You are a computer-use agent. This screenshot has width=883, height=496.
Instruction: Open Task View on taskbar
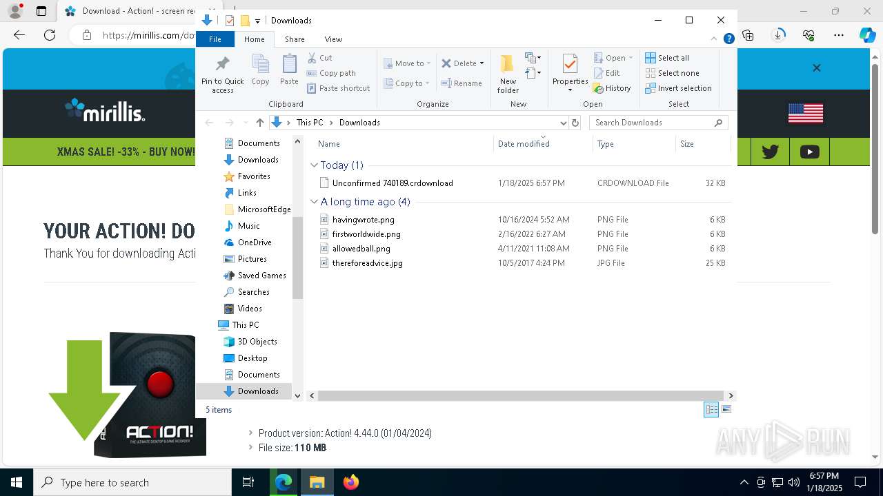click(248, 482)
